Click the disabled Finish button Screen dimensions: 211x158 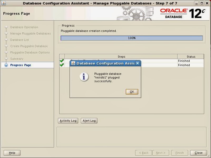[x=179, y=153]
